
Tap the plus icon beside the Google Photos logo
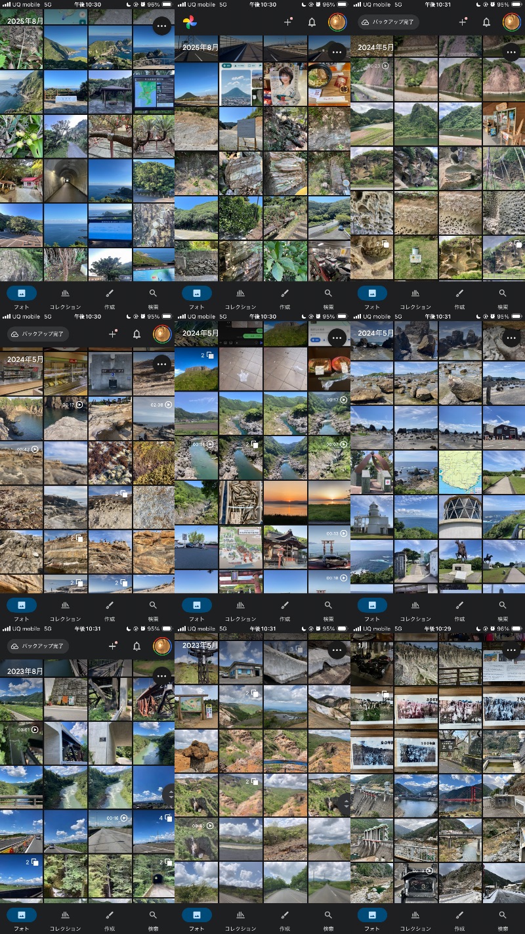(x=287, y=22)
